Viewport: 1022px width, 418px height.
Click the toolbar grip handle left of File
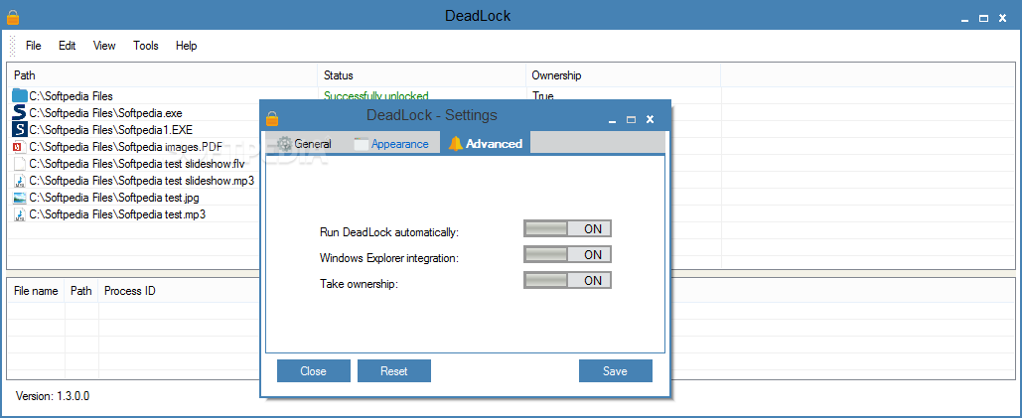click(x=12, y=46)
